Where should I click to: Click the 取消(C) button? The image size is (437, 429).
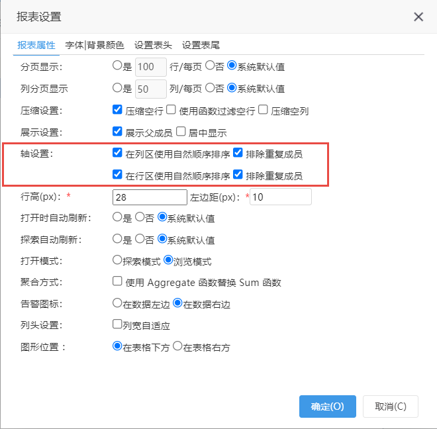coord(391,406)
